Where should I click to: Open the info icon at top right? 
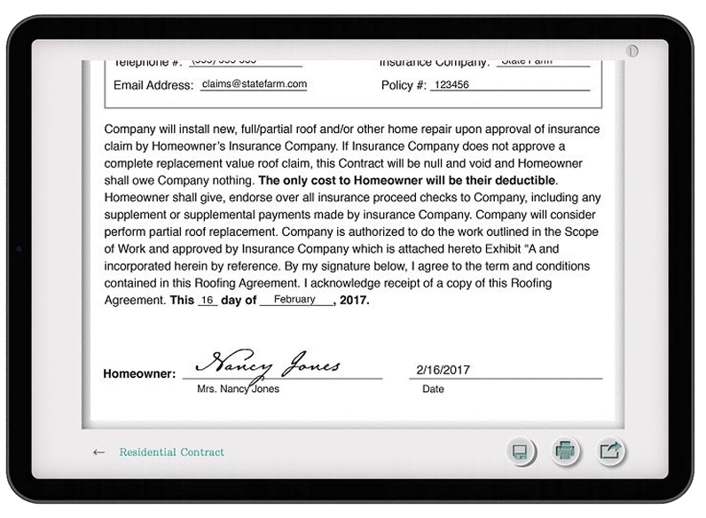(x=631, y=51)
